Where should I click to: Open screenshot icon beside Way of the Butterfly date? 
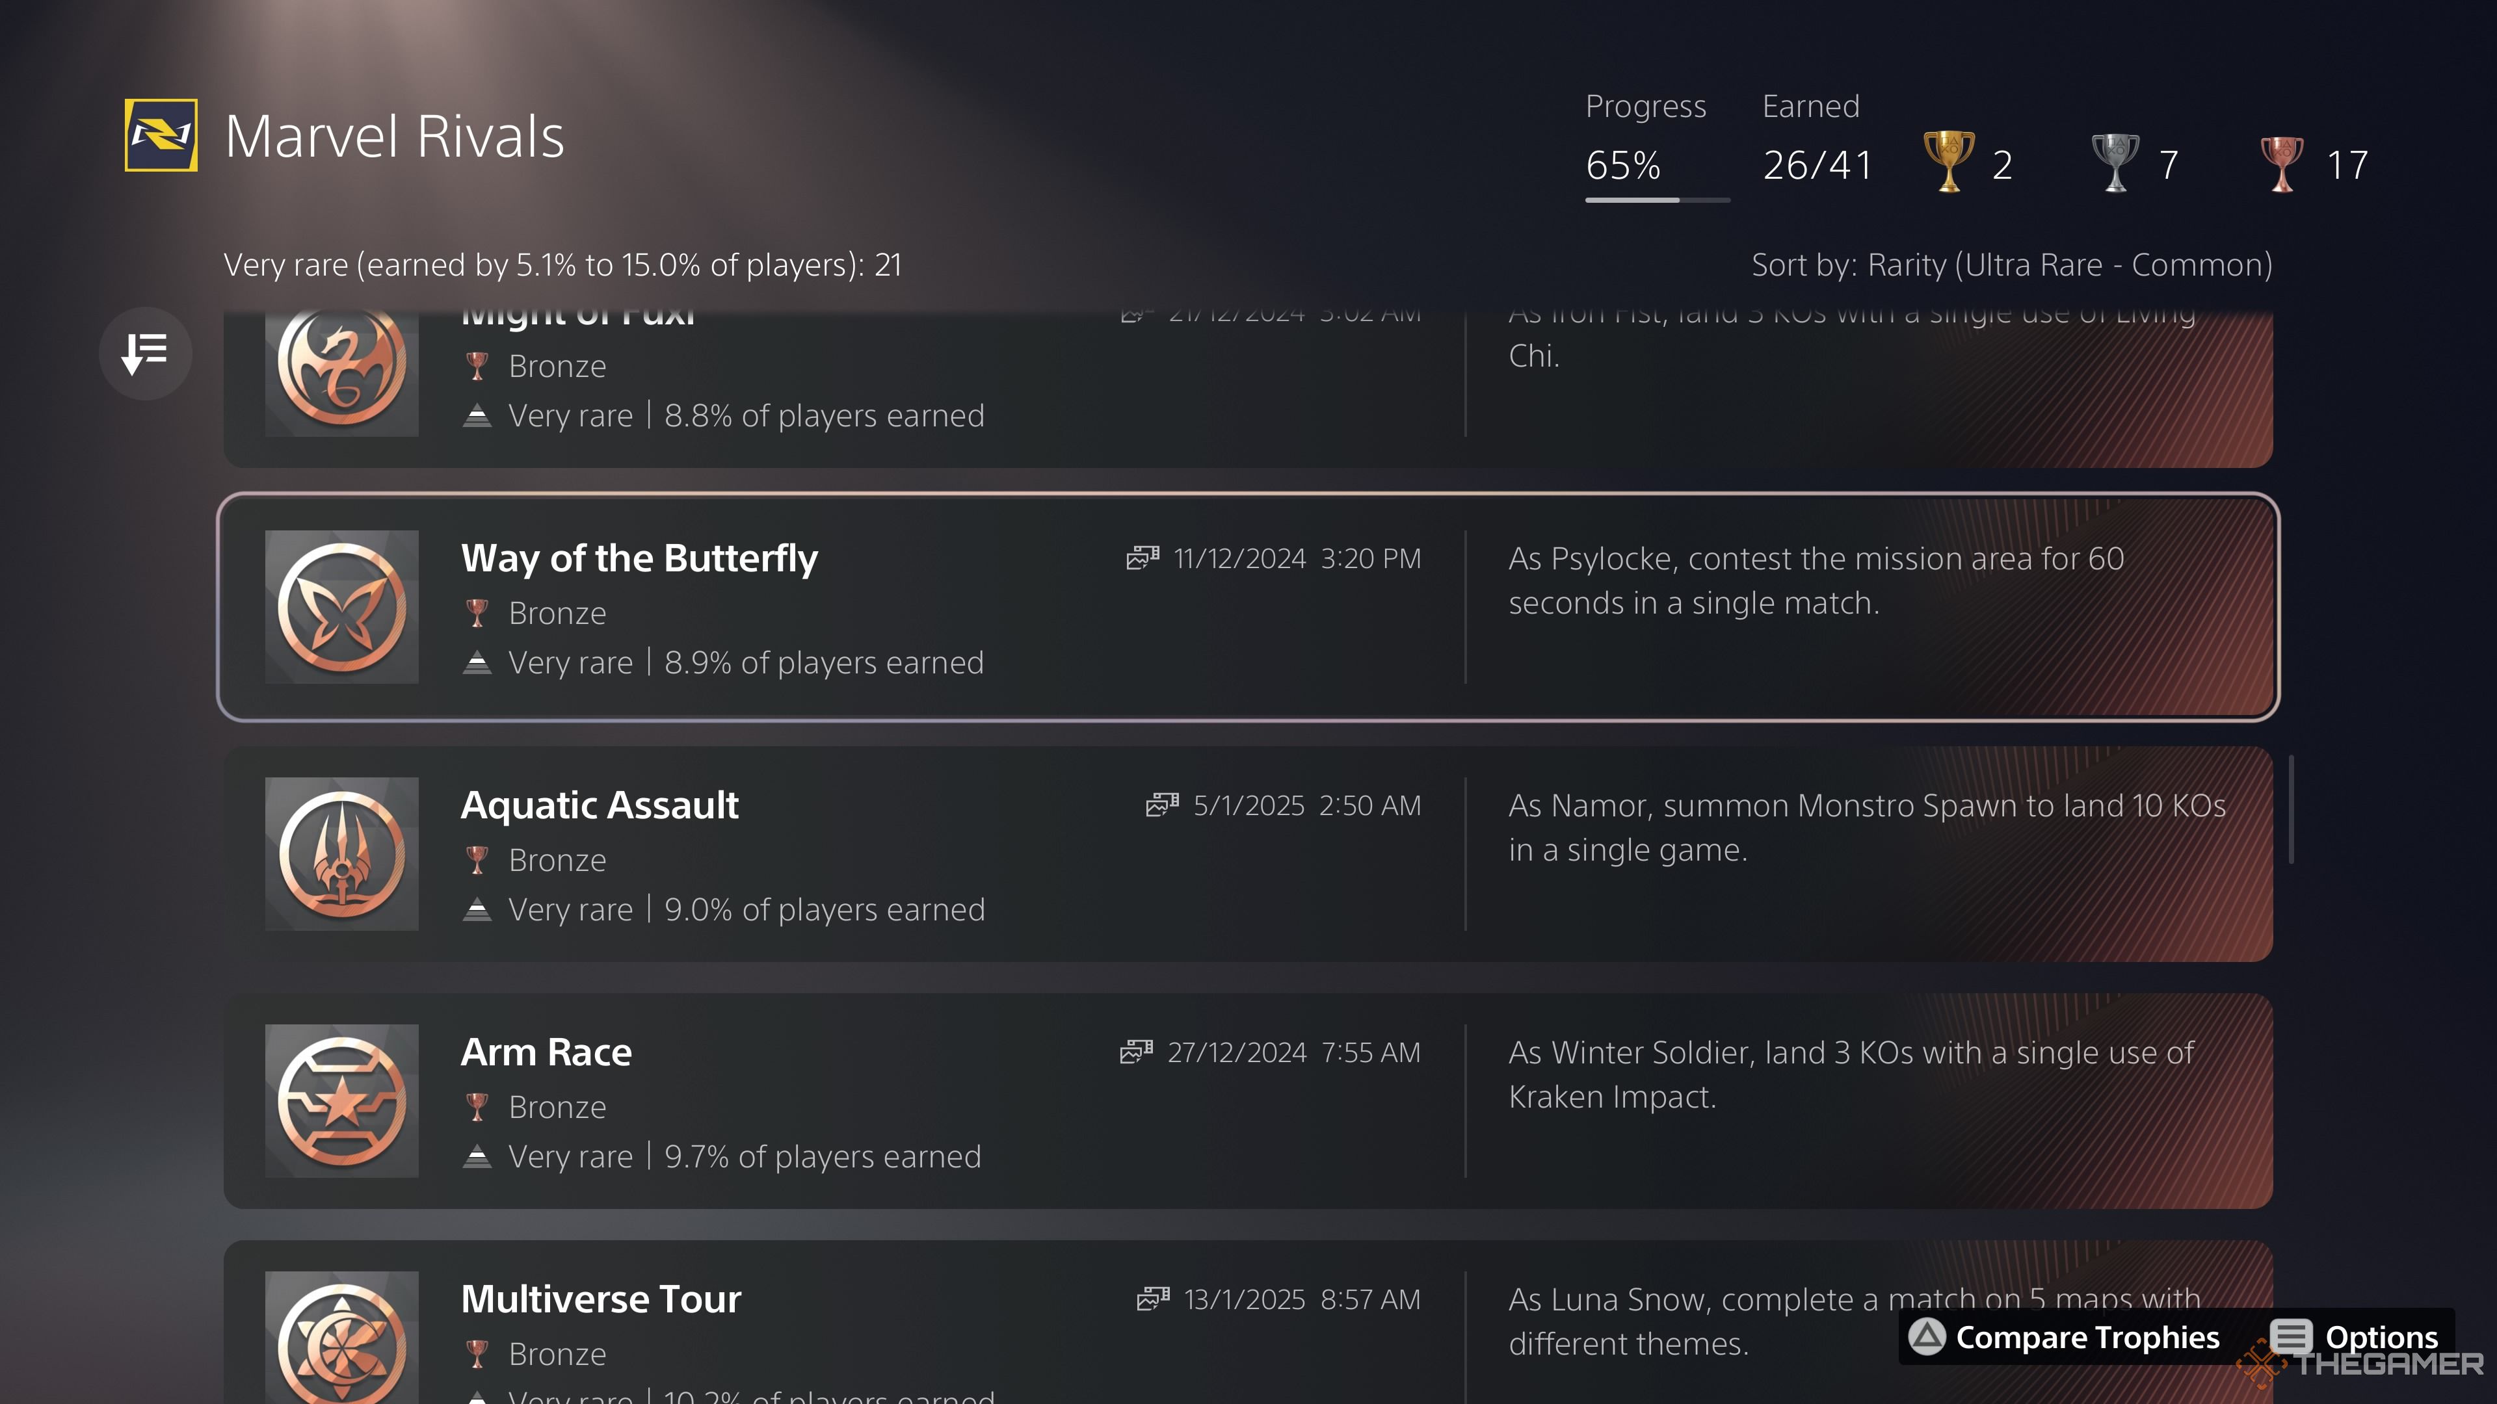pyautogui.click(x=1143, y=558)
